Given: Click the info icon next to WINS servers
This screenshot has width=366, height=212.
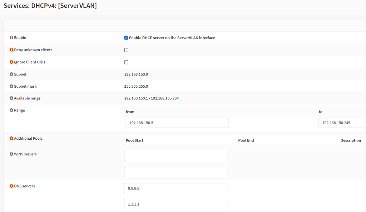Looking at the screenshot, I should tap(11, 154).
